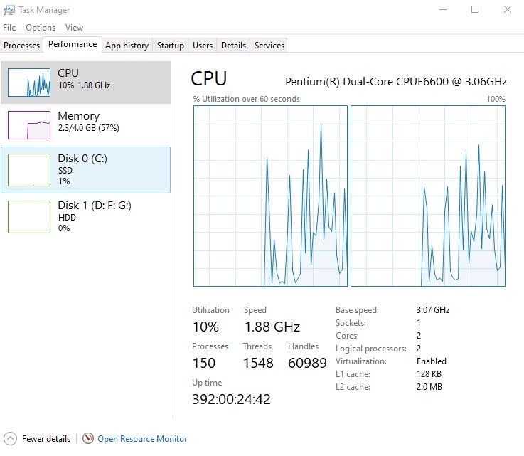Maximize the Task Manager window

click(x=475, y=10)
